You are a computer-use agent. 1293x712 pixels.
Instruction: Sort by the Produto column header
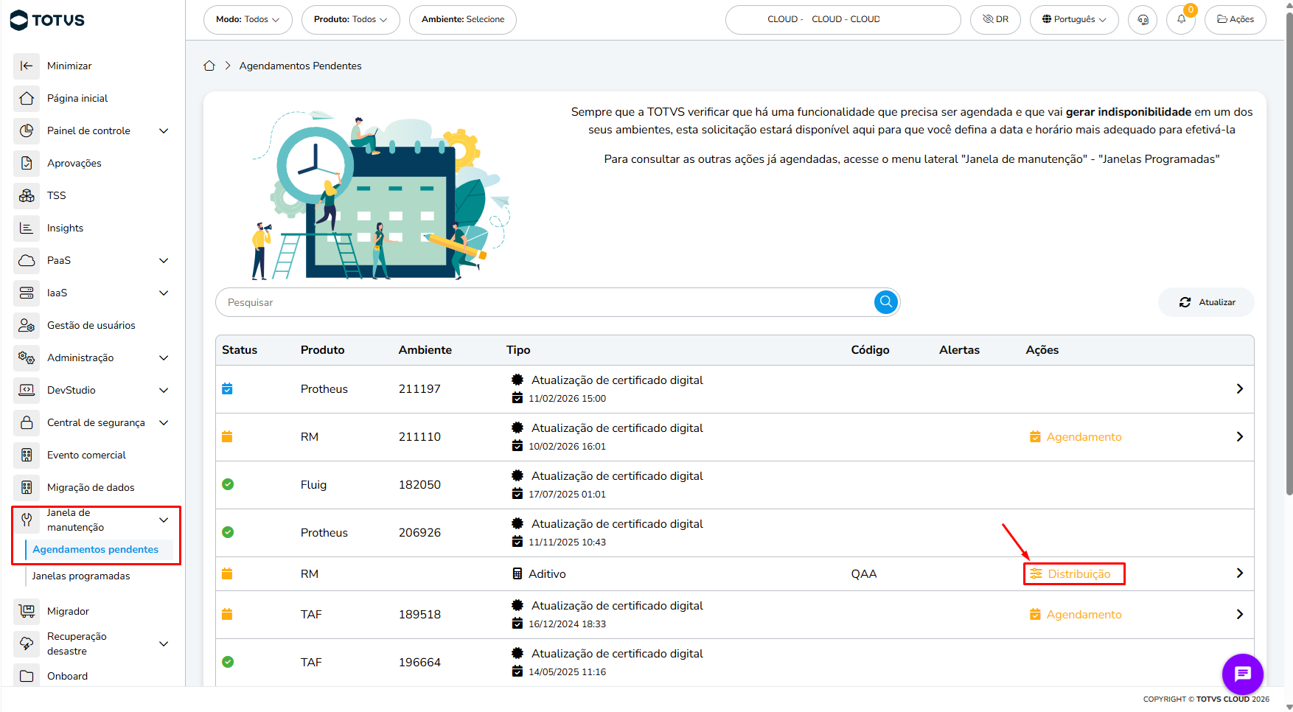(x=322, y=349)
